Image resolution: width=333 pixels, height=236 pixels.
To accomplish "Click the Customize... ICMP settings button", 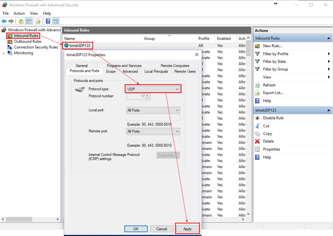I will pyautogui.click(x=168, y=155).
